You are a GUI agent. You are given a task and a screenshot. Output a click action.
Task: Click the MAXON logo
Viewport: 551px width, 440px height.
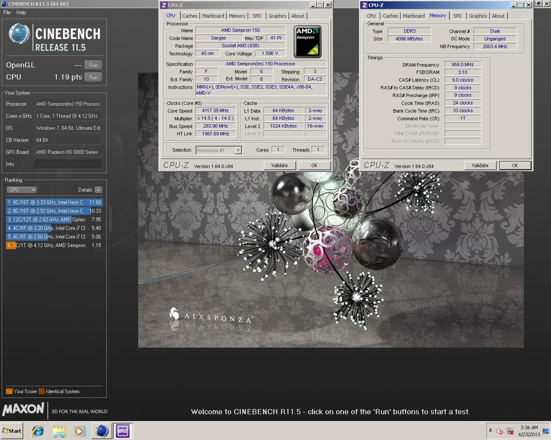pyautogui.click(x=23, y=409)
